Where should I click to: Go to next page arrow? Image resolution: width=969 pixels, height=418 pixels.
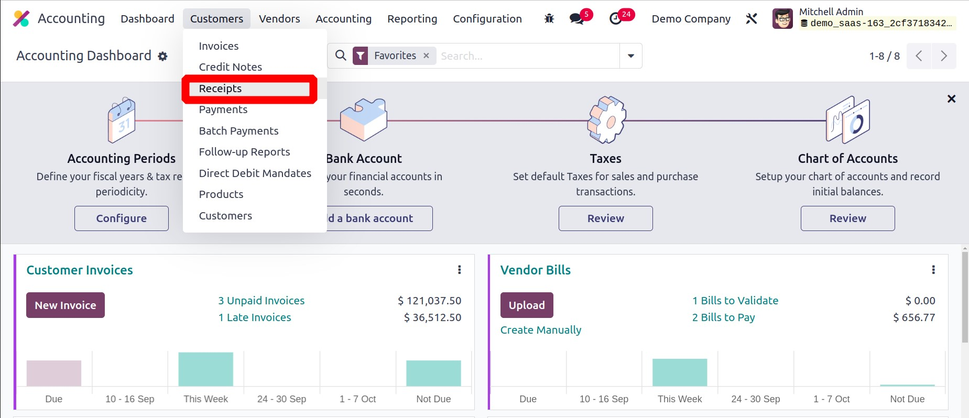(943, 56)
